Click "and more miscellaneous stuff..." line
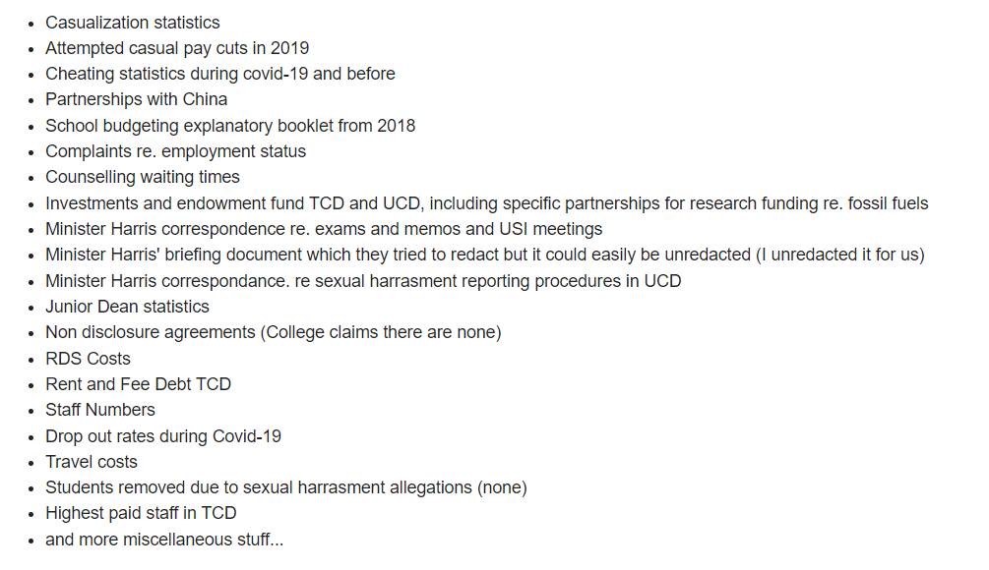Screen dimensions: 989x570 click(164, 540)
